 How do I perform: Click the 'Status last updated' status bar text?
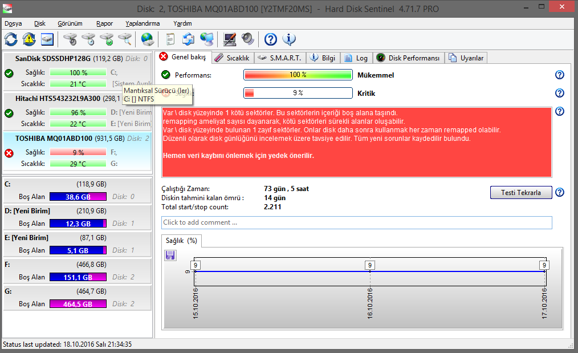pyautogui.click(x=67, y=344)
